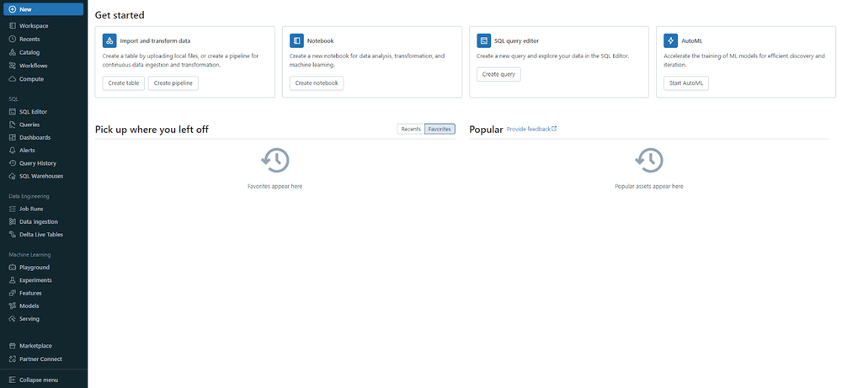
Task: Click the Compute cloud icon
Action: (x=13, y=79)
